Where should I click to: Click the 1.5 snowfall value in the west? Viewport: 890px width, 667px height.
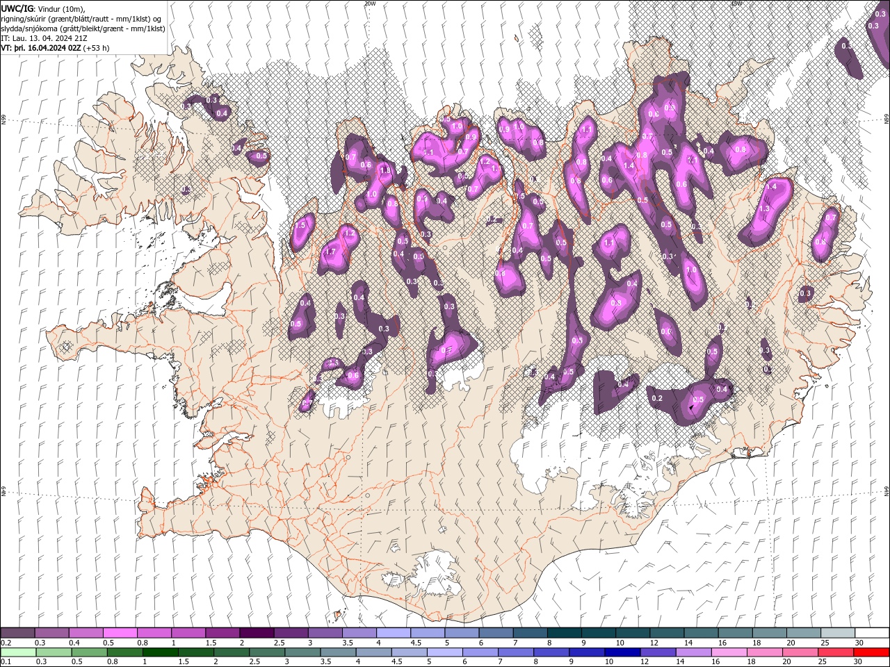(x=300, y=226)
